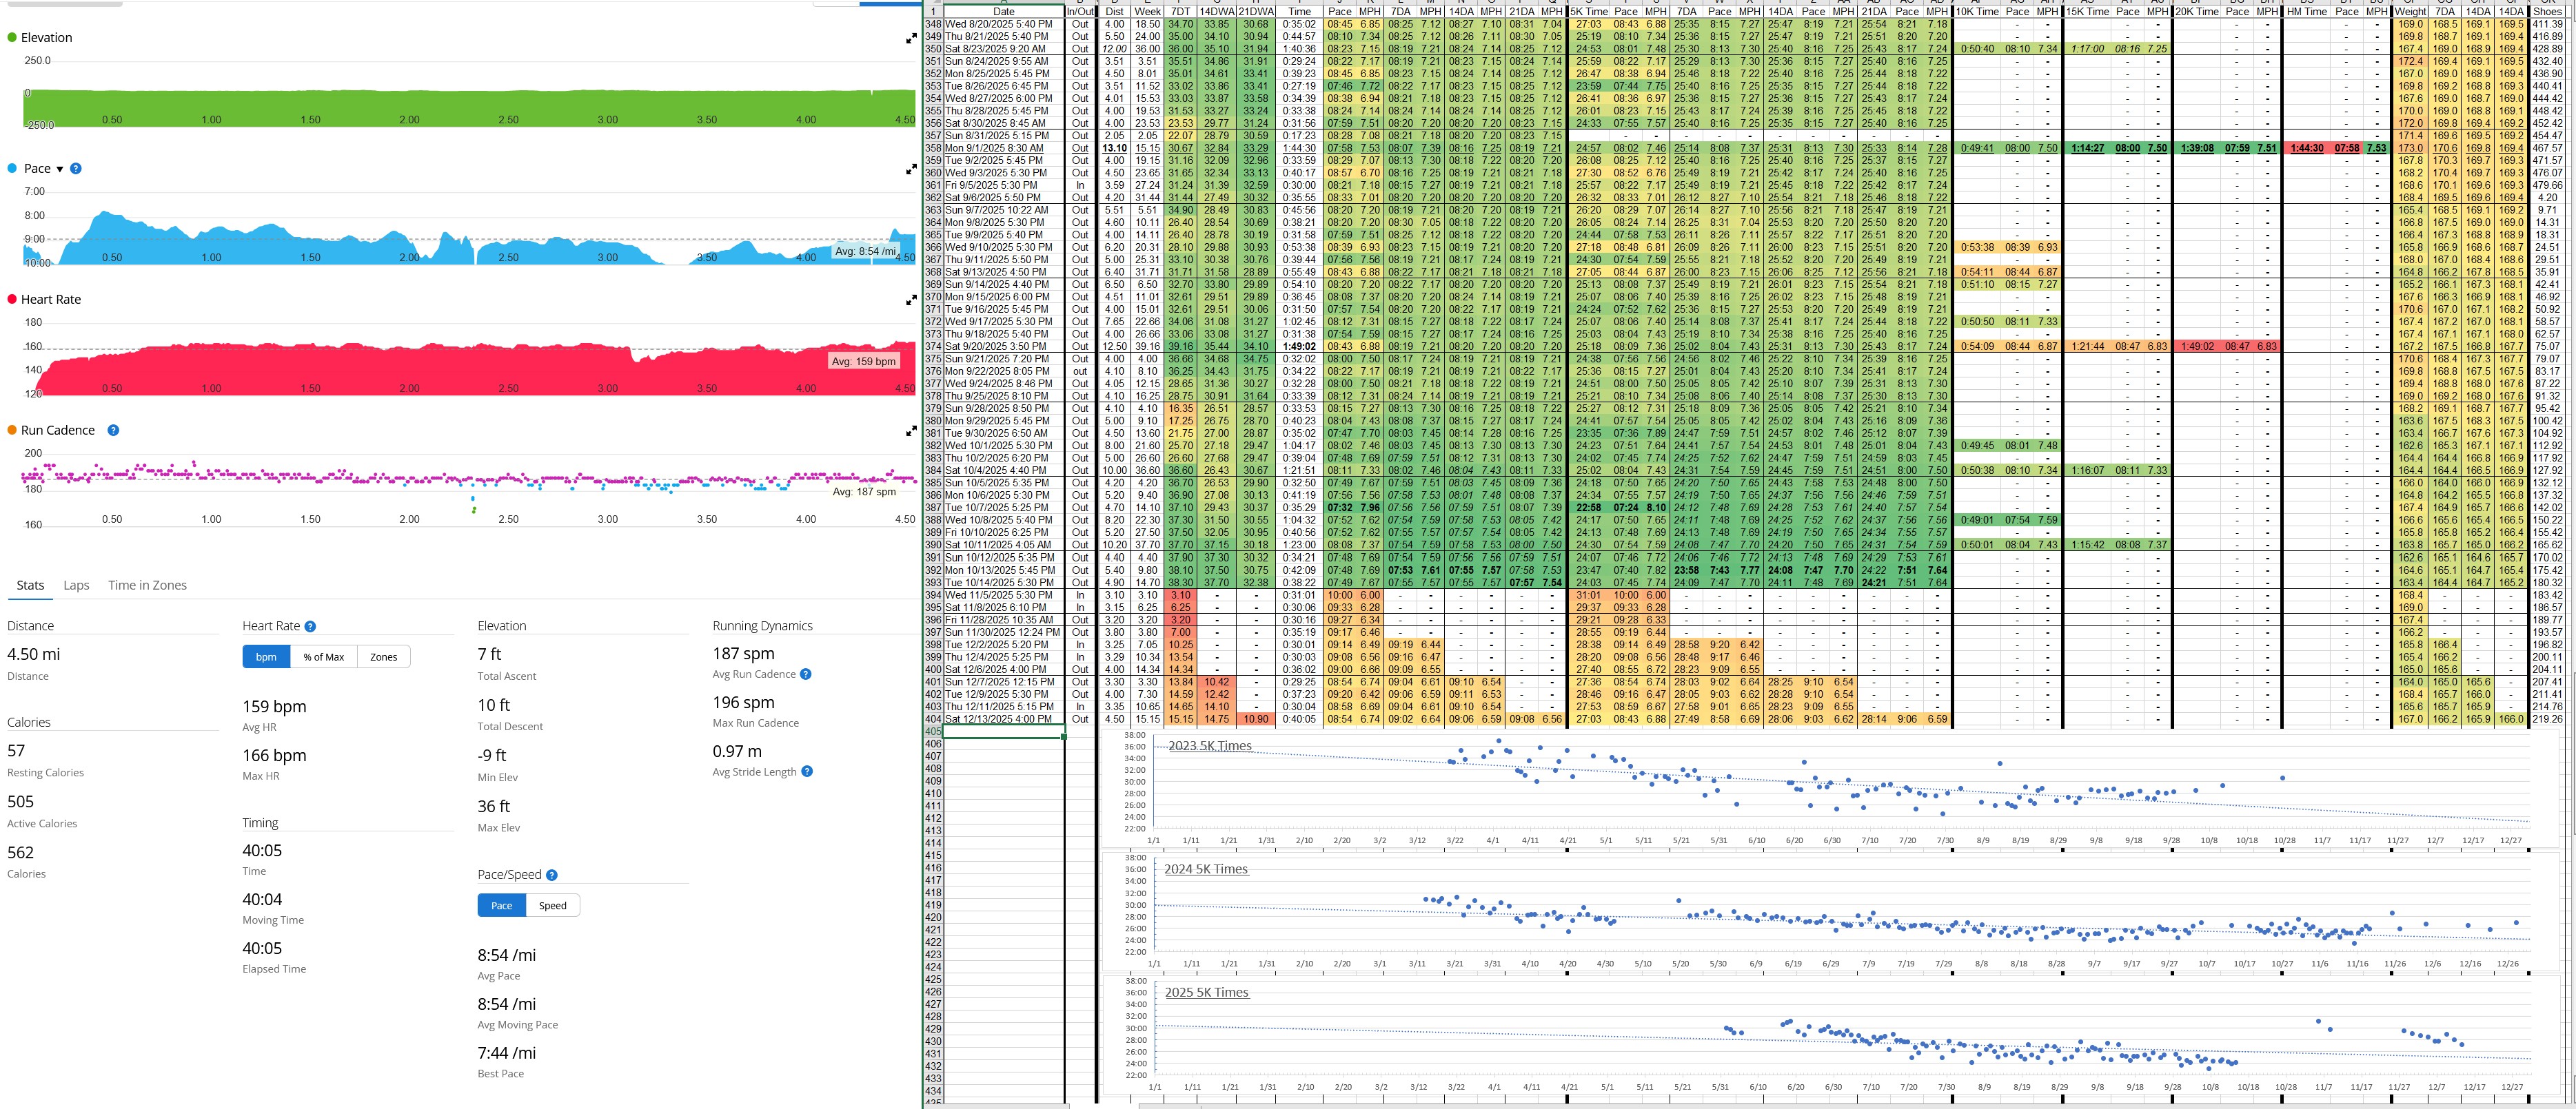
Task: Switch heart rate display to Zones
Action: pyautogui.click(x=383, y=657)
